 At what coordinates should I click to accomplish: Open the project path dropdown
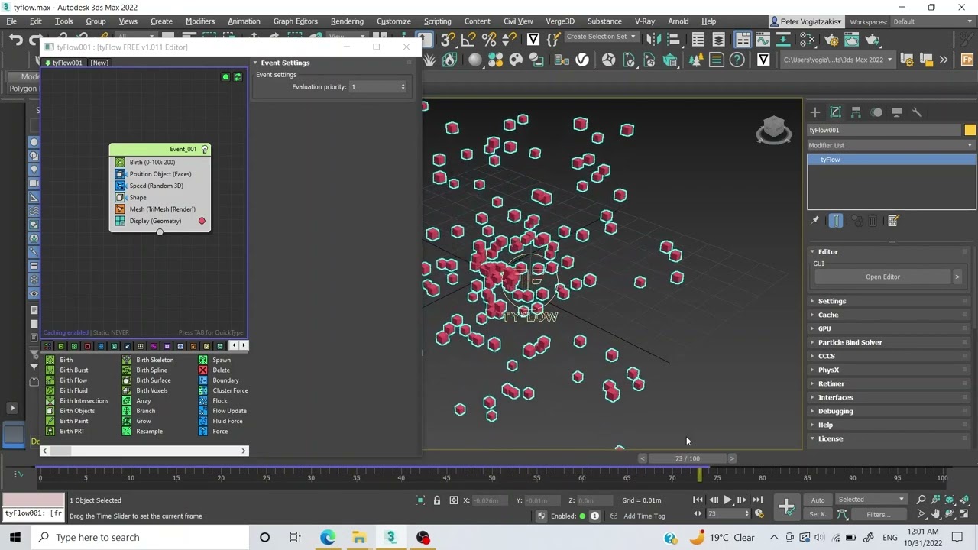pos(837,60)
